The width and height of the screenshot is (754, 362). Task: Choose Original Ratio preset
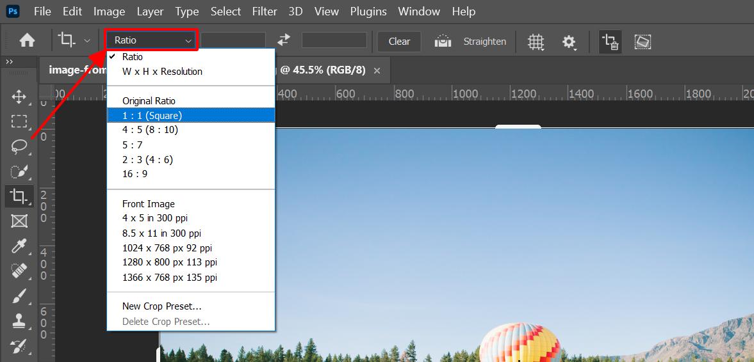click(191, 101)
